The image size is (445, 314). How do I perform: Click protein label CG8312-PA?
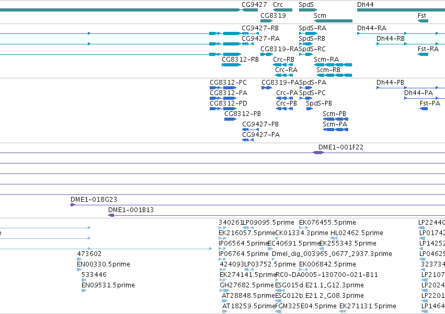tap(229, 93)
